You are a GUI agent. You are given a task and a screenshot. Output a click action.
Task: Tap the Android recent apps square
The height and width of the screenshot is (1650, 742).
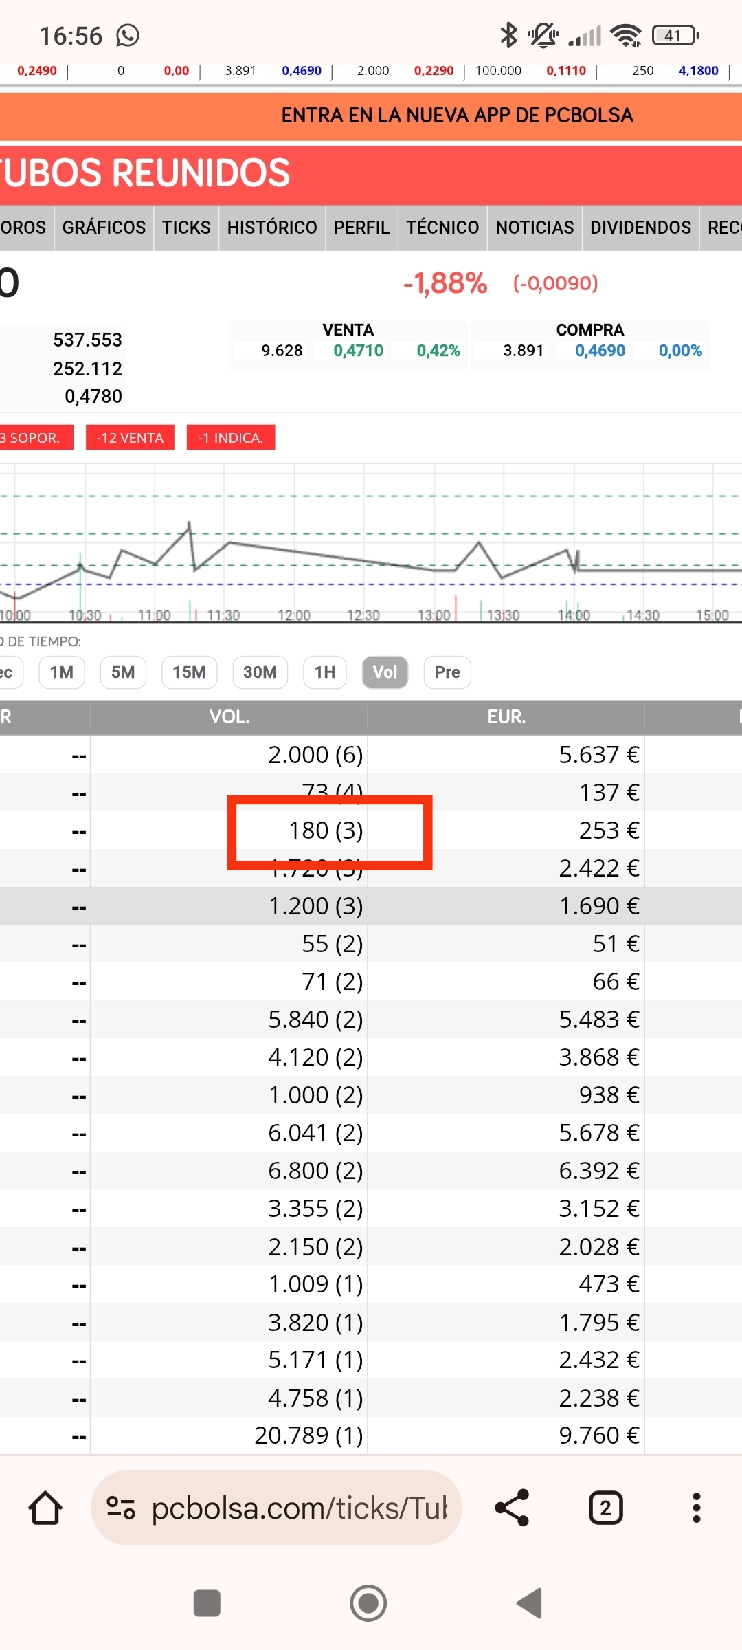coord(207,1603)
